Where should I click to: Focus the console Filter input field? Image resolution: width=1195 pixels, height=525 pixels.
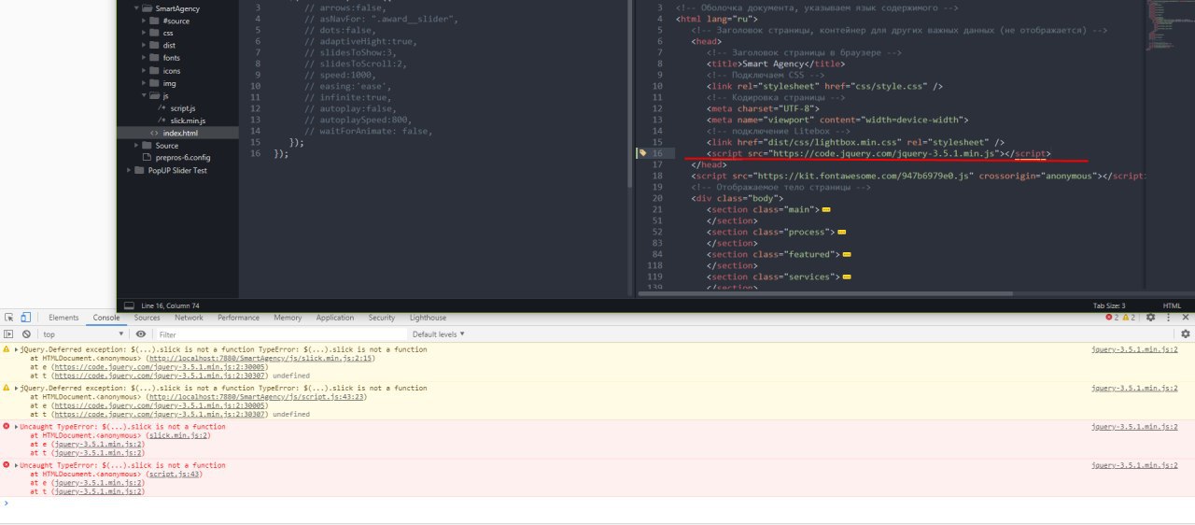click(280, 333)
